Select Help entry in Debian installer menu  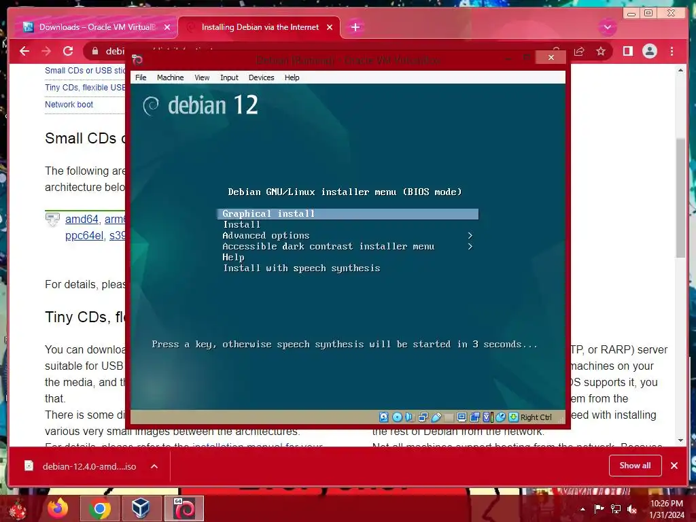[233, 258]
